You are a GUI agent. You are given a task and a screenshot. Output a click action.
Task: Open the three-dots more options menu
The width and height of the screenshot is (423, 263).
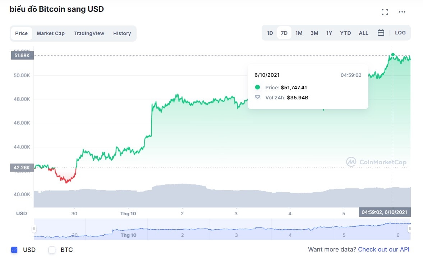click(402, 12)
